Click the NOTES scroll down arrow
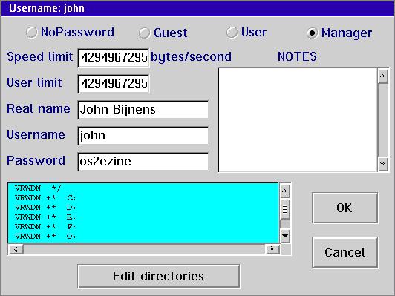Image resolution: width=395 pixels, height=296 pixels. click(x=383, y=164)
